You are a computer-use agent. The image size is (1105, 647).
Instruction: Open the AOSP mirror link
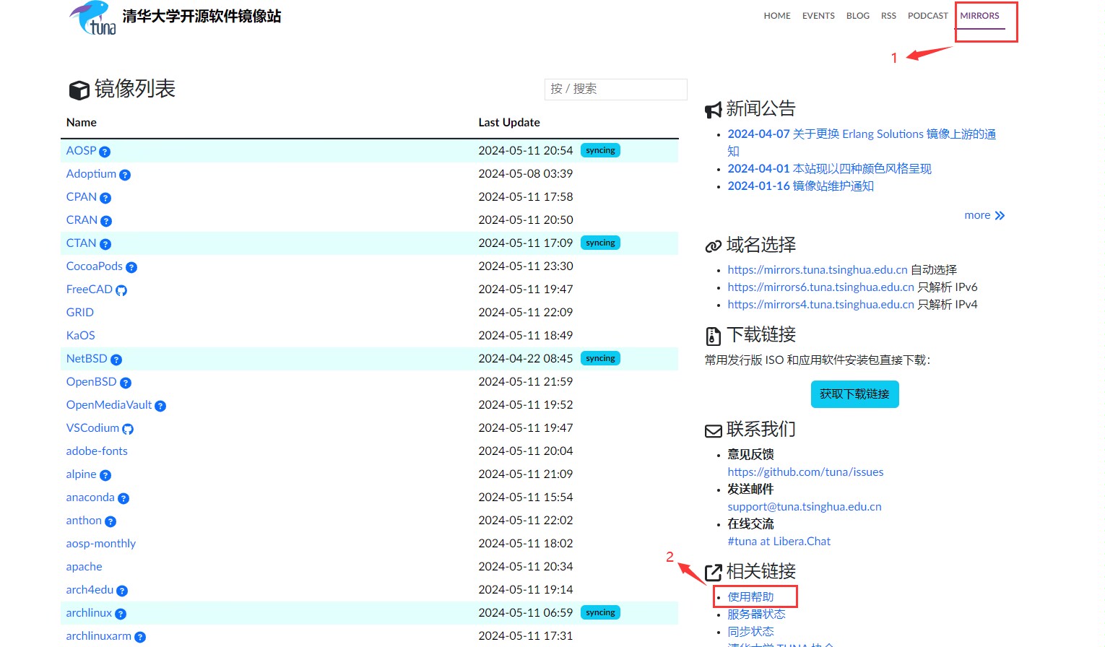[x=81, y=151]
